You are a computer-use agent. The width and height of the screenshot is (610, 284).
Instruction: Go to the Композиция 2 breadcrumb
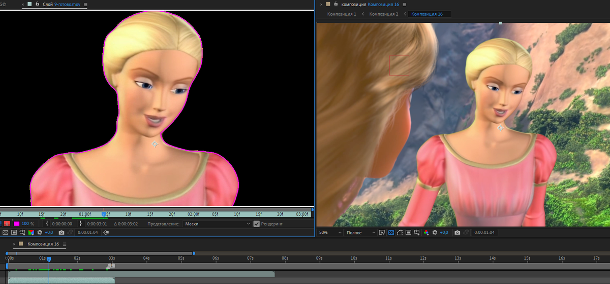pos(384,14)
